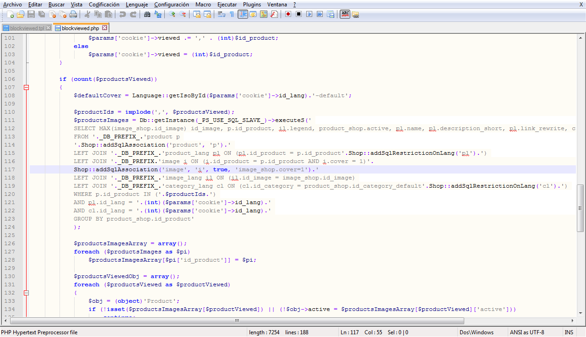Click the New file toolbar icon
The width and height of the screenshot is (586, 337).
coord(10,14)
